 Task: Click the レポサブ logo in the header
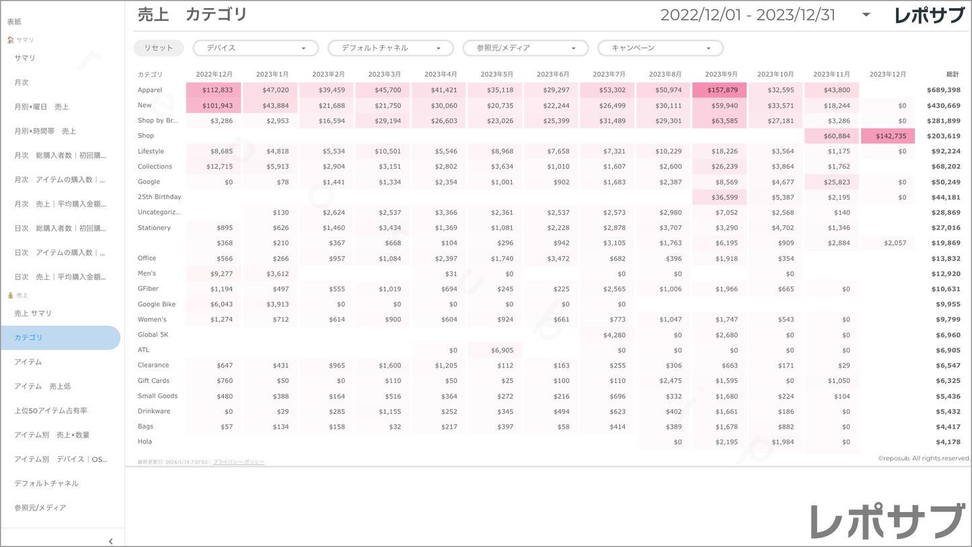[929, 15]
